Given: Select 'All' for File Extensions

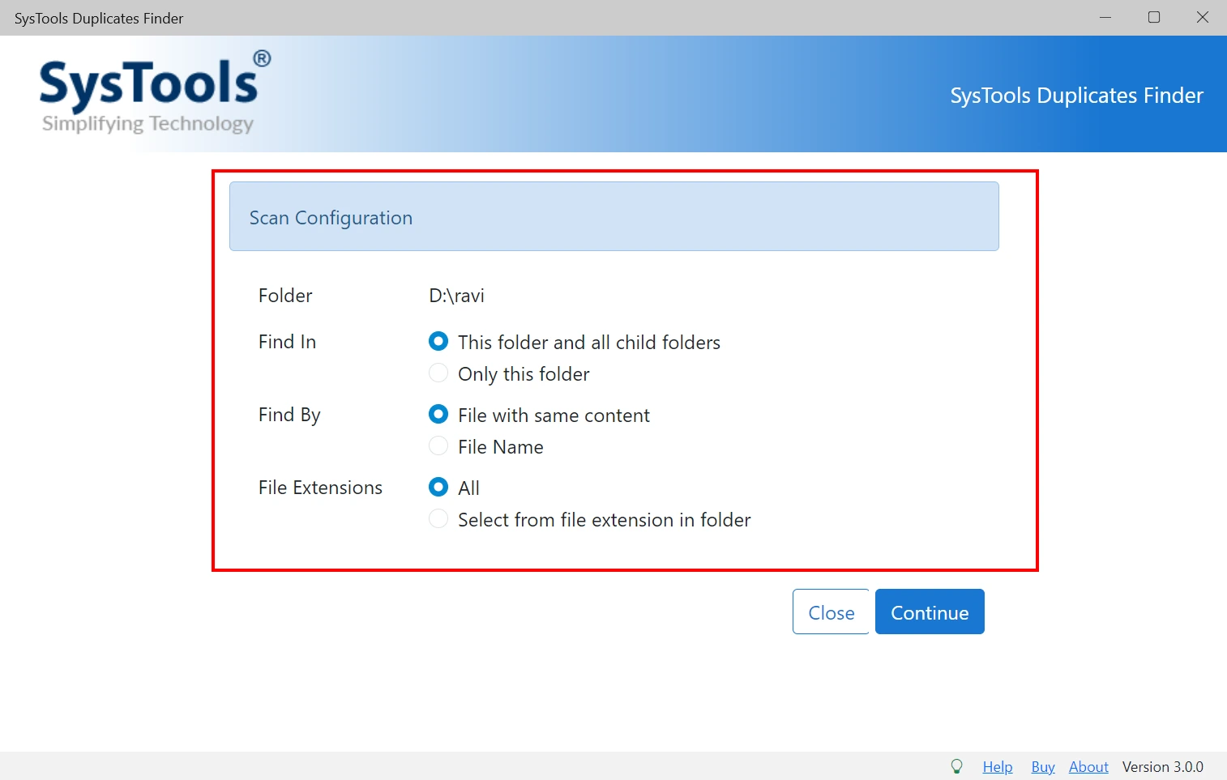Looking at the screenshot, I should click(438, 487).
